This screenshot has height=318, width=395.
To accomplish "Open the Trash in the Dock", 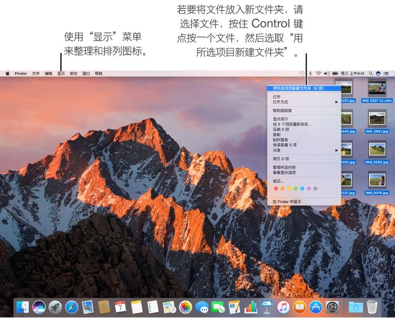I will 372,307.
